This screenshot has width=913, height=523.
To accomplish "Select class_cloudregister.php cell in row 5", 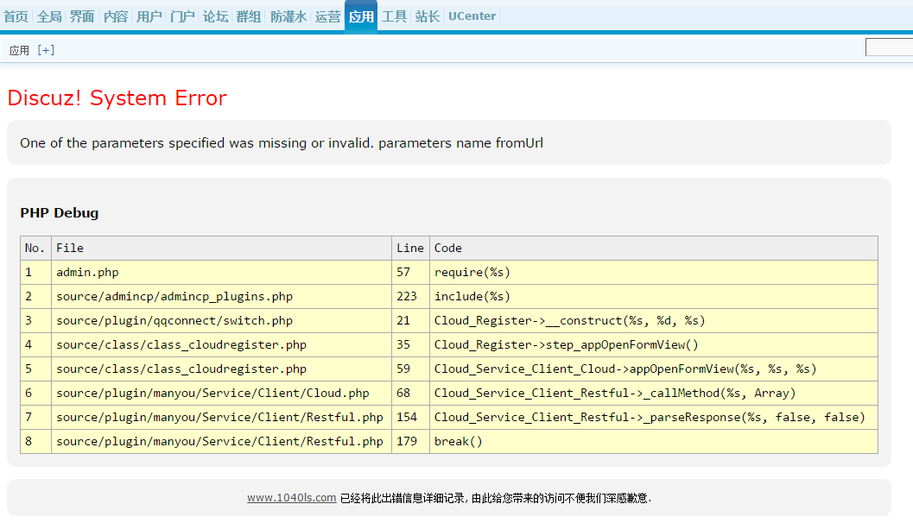I will click(221, 369).
